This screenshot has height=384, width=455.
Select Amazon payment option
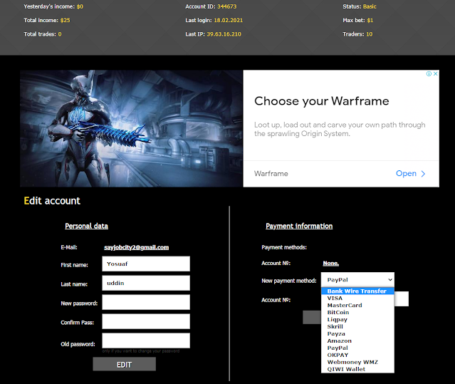coord(357,341)
